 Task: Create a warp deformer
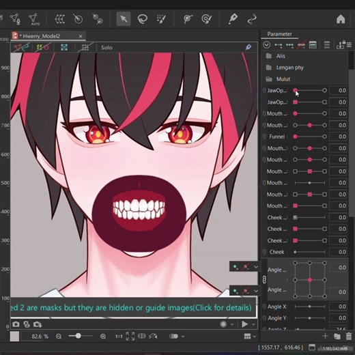[60, 19]
